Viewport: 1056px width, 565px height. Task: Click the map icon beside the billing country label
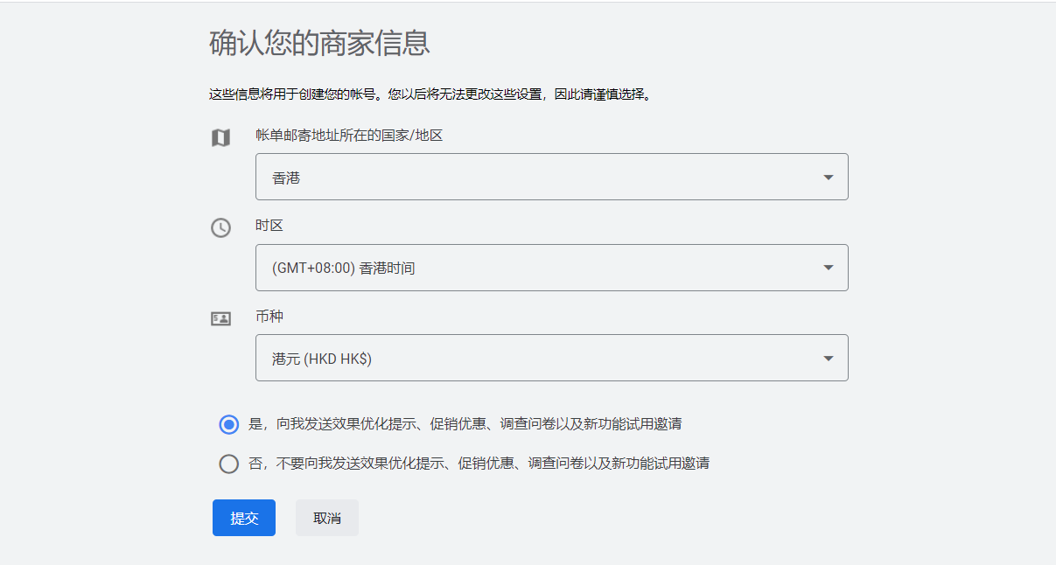point(220,138)
